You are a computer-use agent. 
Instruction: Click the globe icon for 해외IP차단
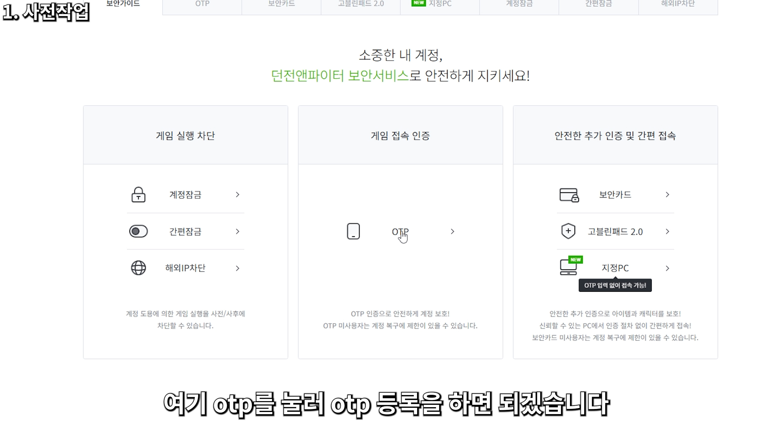(138, 268)
